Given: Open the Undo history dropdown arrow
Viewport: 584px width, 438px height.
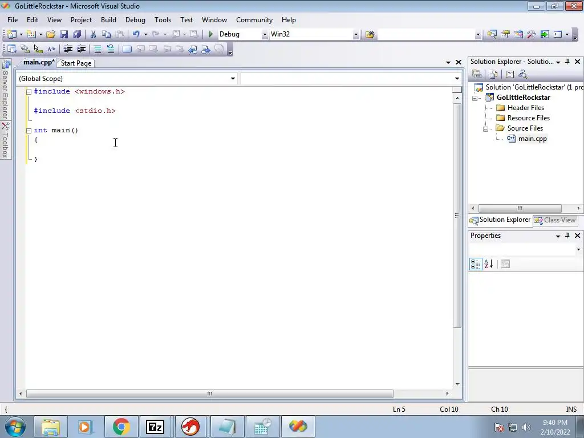Looking at the screenshot, I should tap(145, 34).
